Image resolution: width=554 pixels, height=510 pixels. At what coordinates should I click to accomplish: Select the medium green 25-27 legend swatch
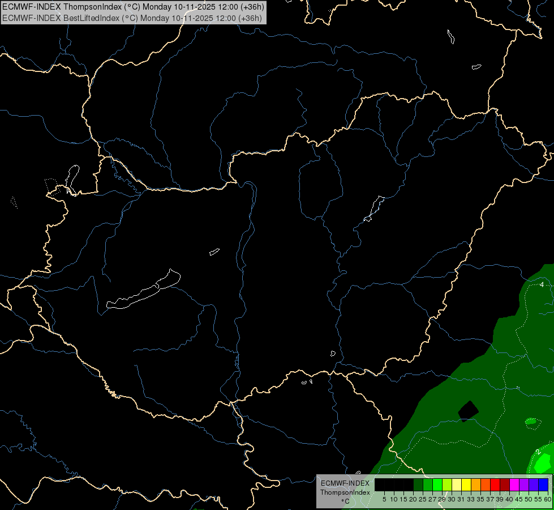428,484
